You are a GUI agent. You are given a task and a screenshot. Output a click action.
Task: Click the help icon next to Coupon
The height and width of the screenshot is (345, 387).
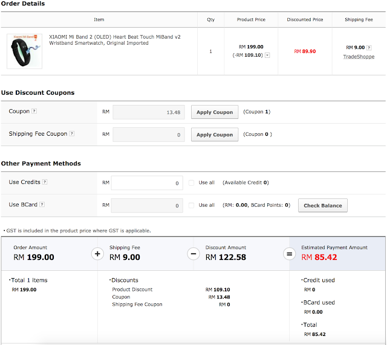click(34, 112)
